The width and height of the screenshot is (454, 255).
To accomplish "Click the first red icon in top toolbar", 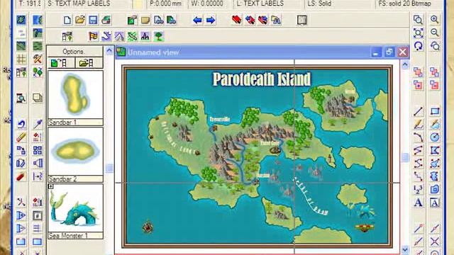I will pos(236,20).
